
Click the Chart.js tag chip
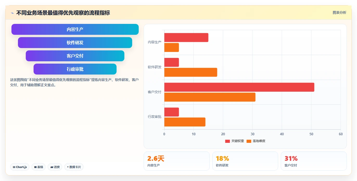point(20,167)
